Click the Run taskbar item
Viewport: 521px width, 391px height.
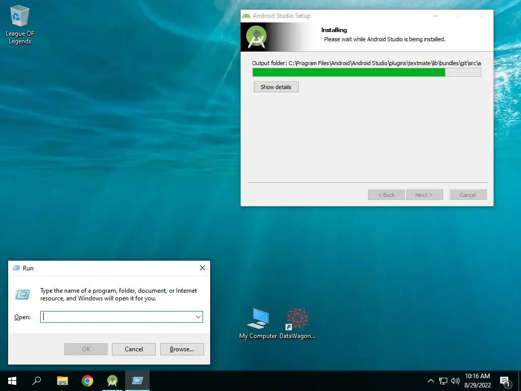[137, 381]
